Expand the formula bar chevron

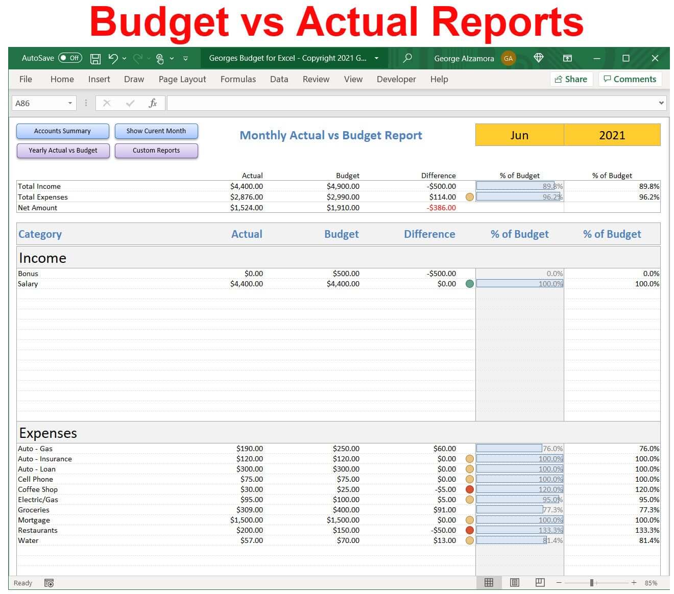[661, 103]
